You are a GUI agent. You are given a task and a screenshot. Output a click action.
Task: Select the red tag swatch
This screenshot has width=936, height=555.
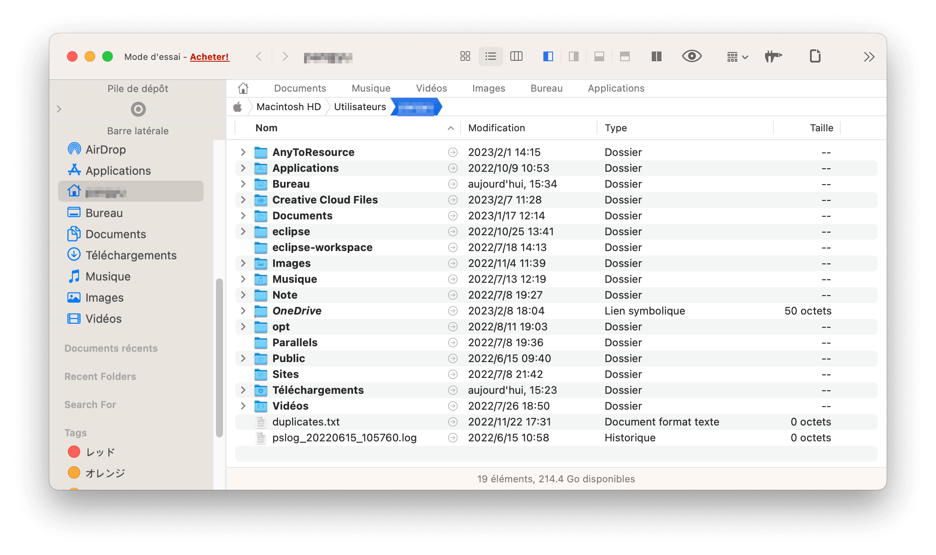(x=74, y=451)
